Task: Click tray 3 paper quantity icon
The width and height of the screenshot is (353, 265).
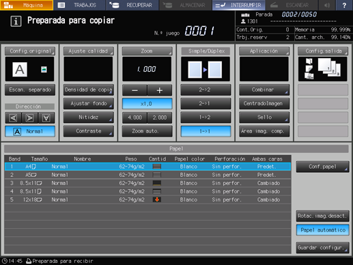Action: point(157,183)
